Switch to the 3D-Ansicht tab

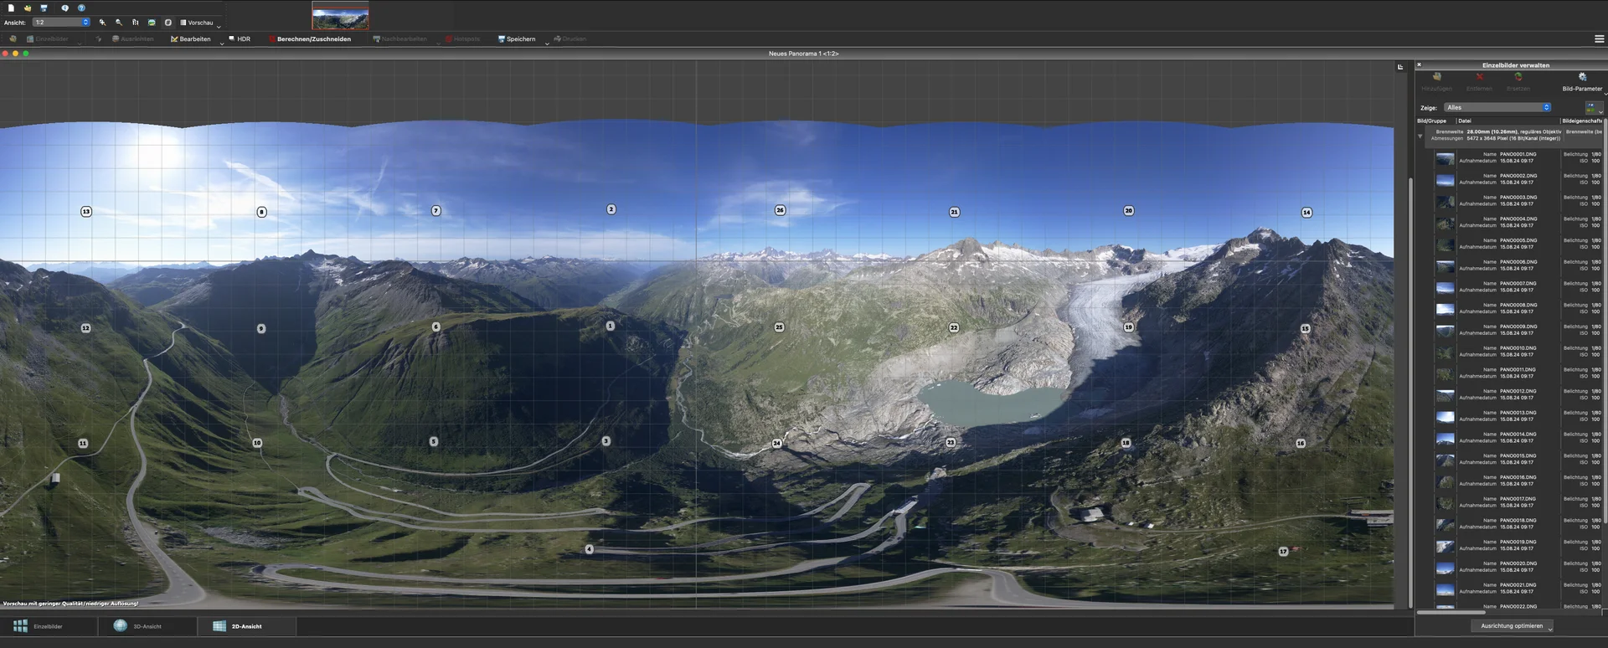pyautogui.click(x=138, y=626)
